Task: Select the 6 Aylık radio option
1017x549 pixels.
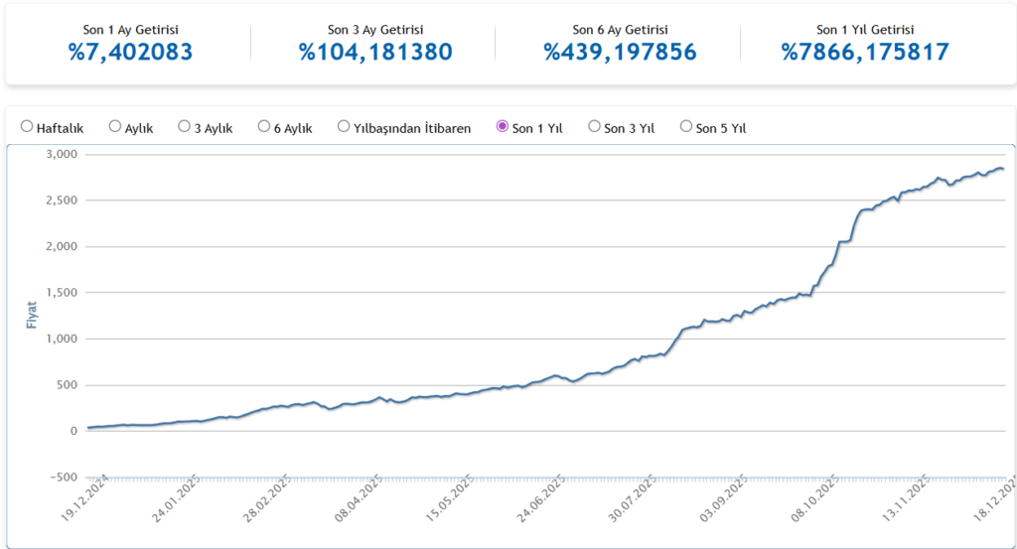Action: click(x=264, y=127)
